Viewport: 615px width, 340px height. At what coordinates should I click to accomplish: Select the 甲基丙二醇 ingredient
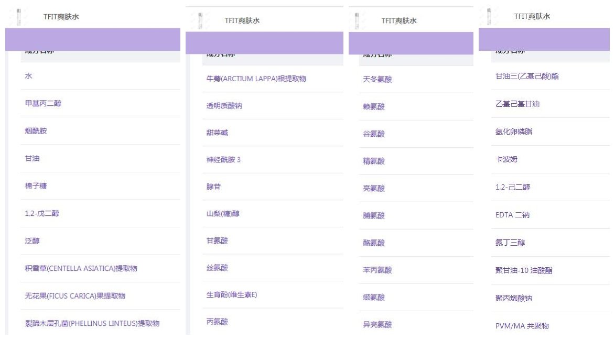coord(43,104)
